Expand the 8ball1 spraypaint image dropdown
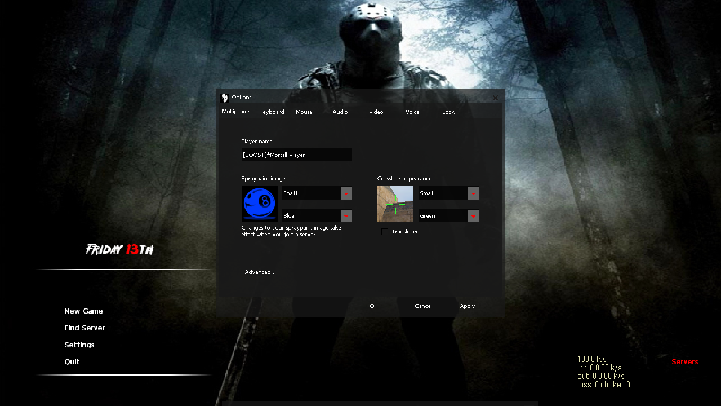 point(346,193)
